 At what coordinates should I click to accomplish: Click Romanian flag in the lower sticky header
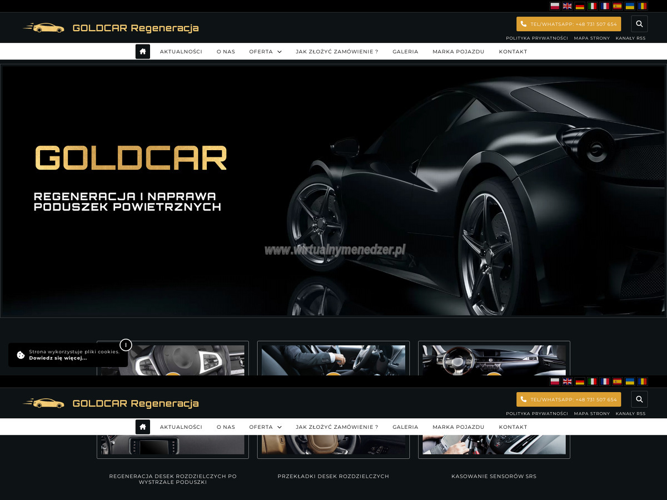pos(643,382)
